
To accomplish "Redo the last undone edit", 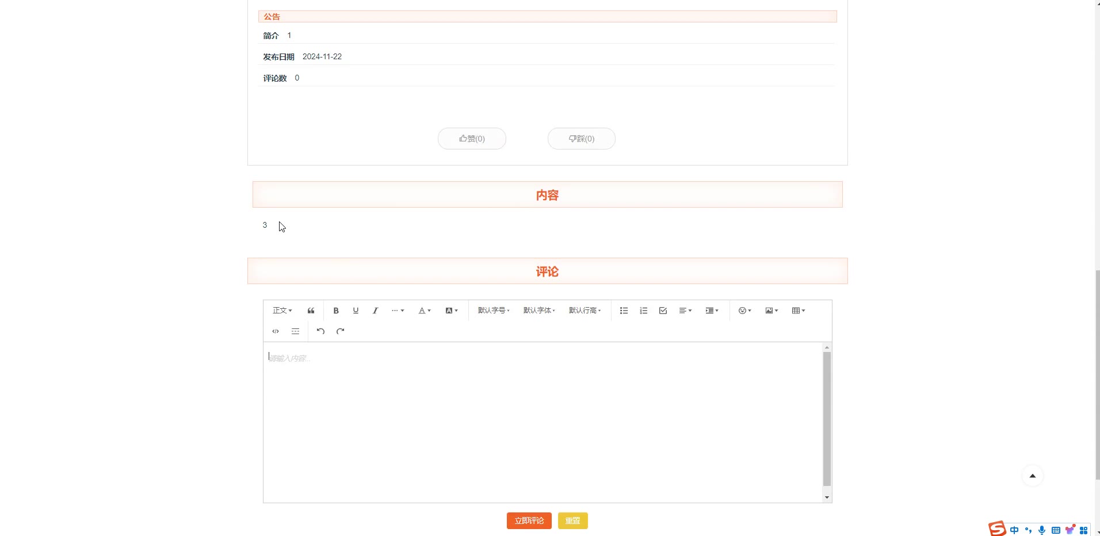I will [x=340, y=331].
